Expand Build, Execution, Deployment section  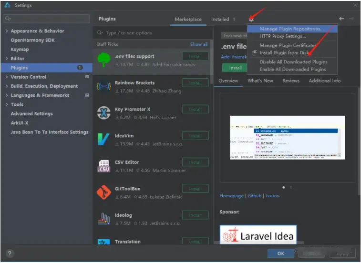pos(7,86)
